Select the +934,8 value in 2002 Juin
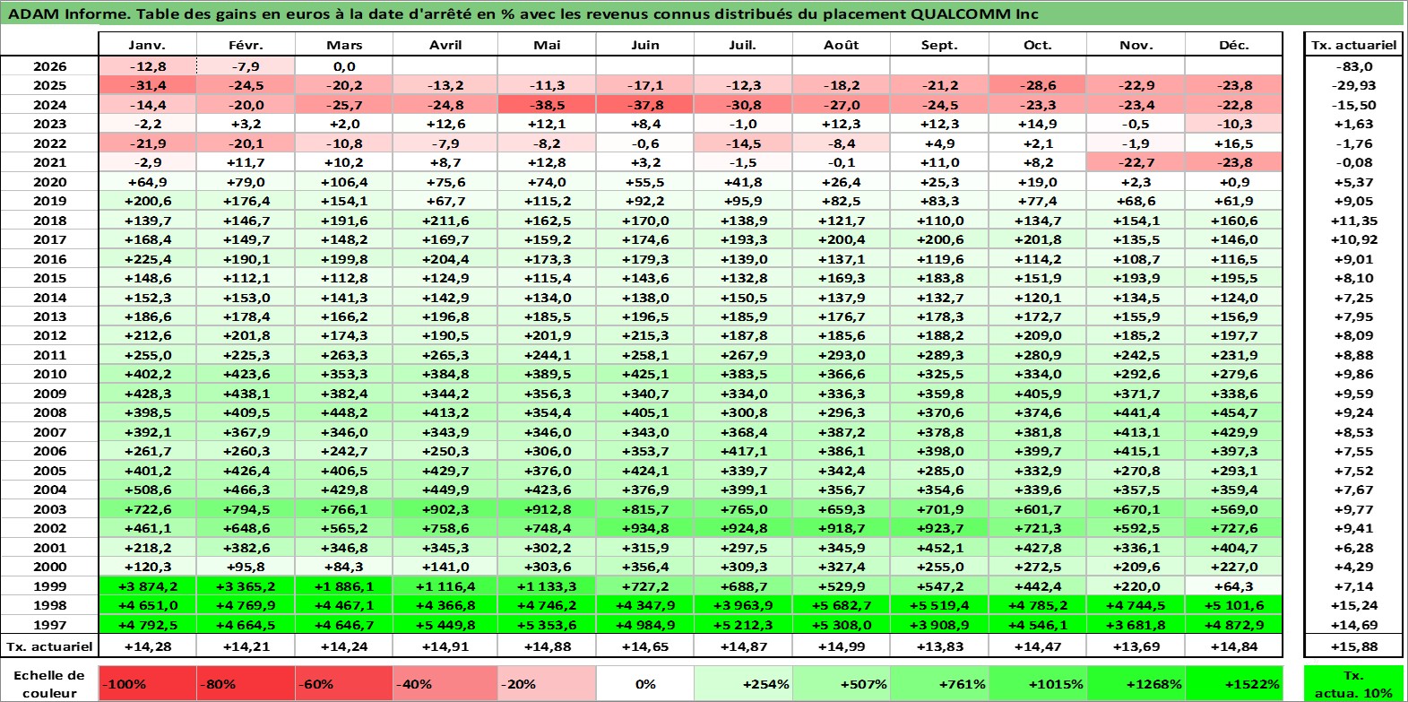The image size is (1408, 702). (645, 528)
